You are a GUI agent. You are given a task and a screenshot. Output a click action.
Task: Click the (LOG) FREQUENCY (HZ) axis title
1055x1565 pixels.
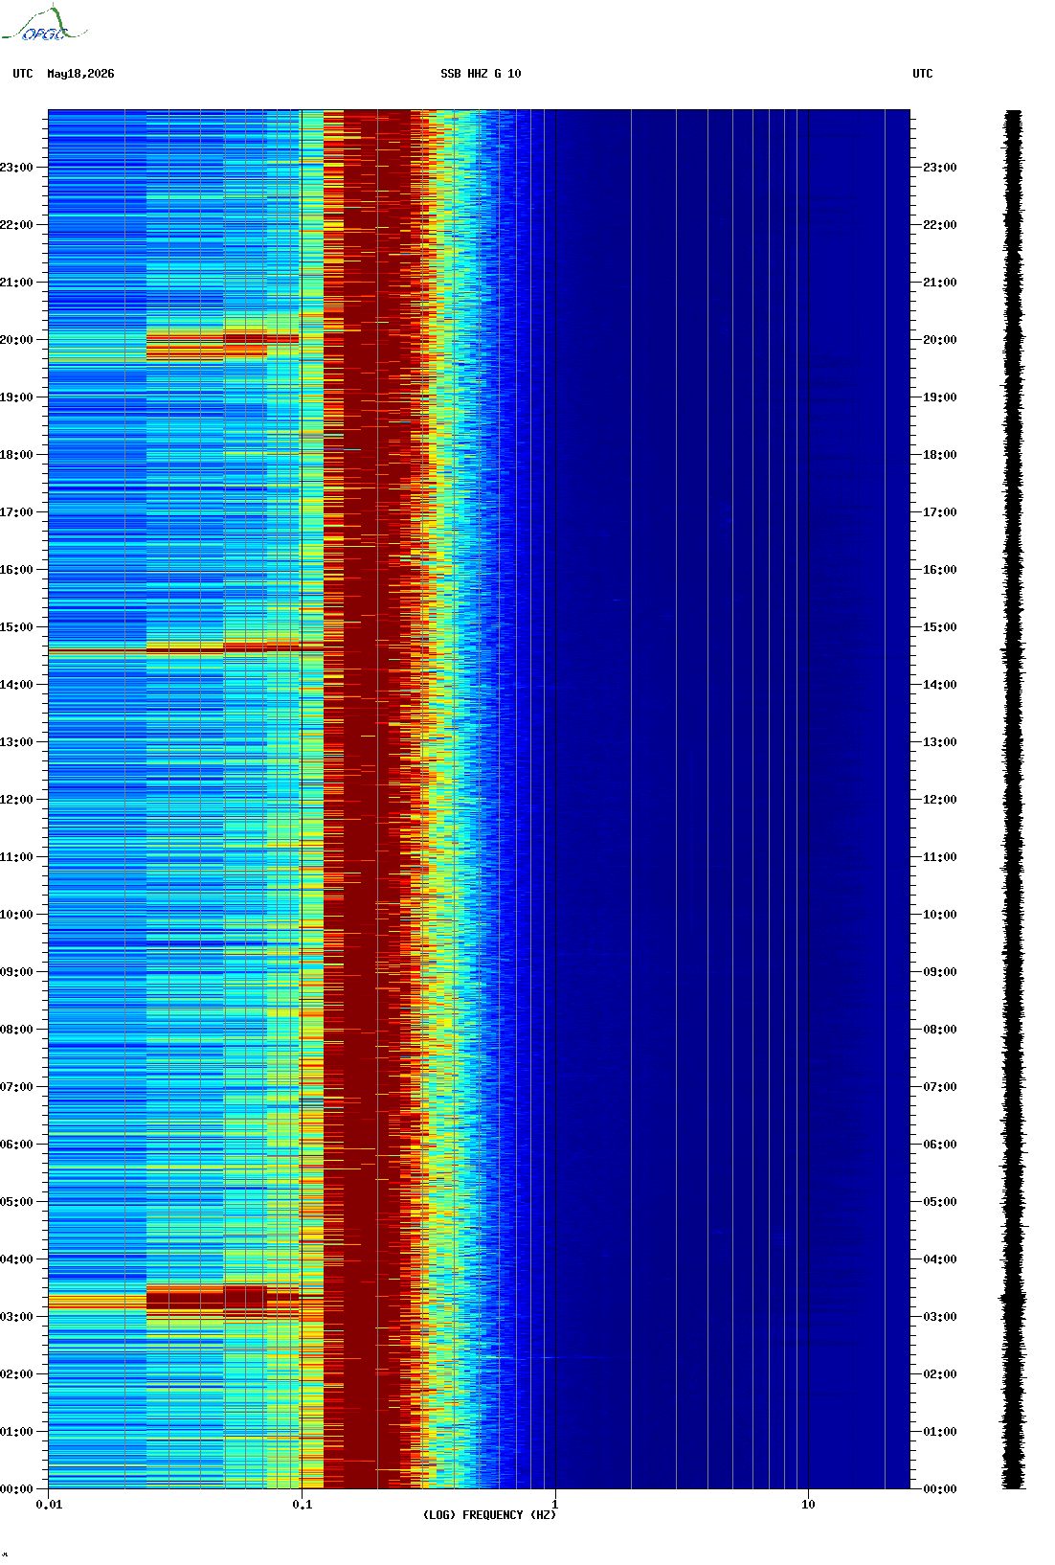[489, 1515]
